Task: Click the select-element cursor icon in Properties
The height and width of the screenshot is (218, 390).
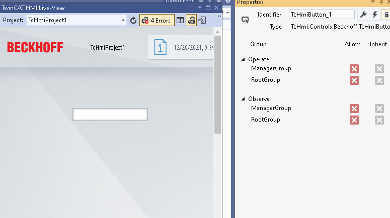Action: pyautogui.click(x=245, y=20)
